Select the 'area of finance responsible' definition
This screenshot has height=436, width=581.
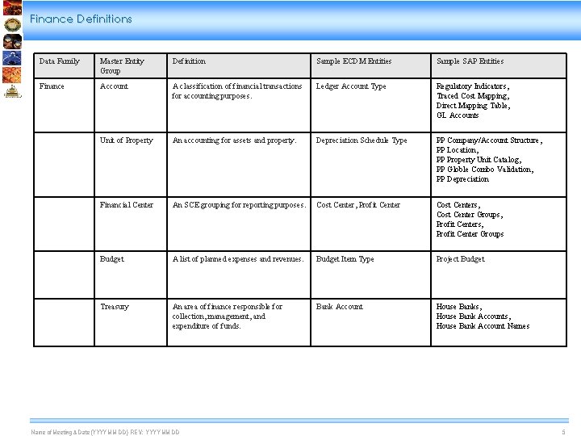point(227,317)
